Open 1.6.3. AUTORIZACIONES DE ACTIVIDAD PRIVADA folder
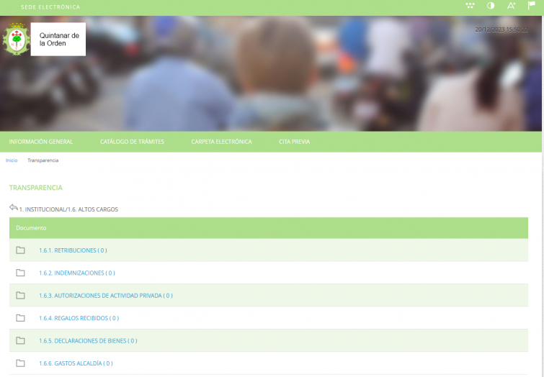 tap(105, 296)
